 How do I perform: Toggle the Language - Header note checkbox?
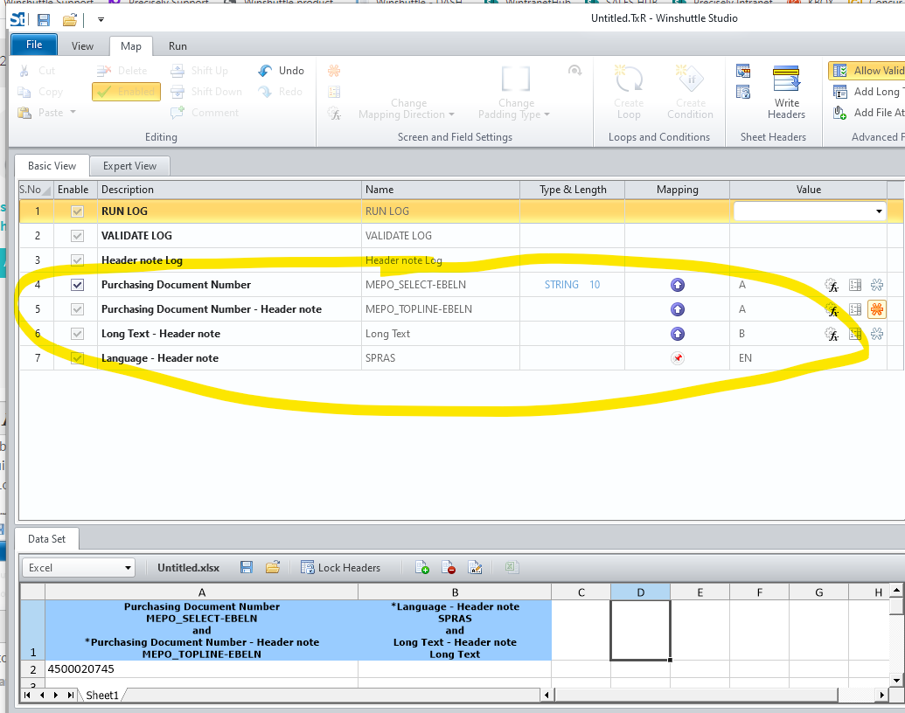coord(77,358)
